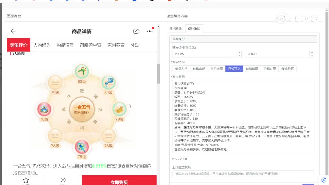The width and height of the screenshot is (329, 185).
Task: Select the empty 79级 rune slot
Action: pos(55,82)
